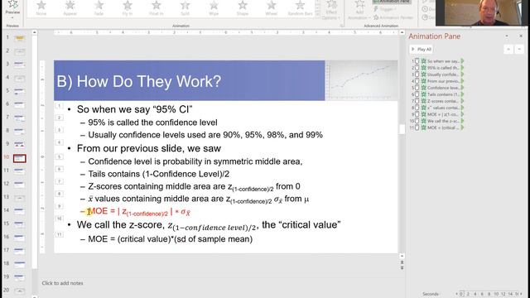Click animation tag 1 beside the slide
Screen dimensions: 530x298
click(x=59, y=106)
